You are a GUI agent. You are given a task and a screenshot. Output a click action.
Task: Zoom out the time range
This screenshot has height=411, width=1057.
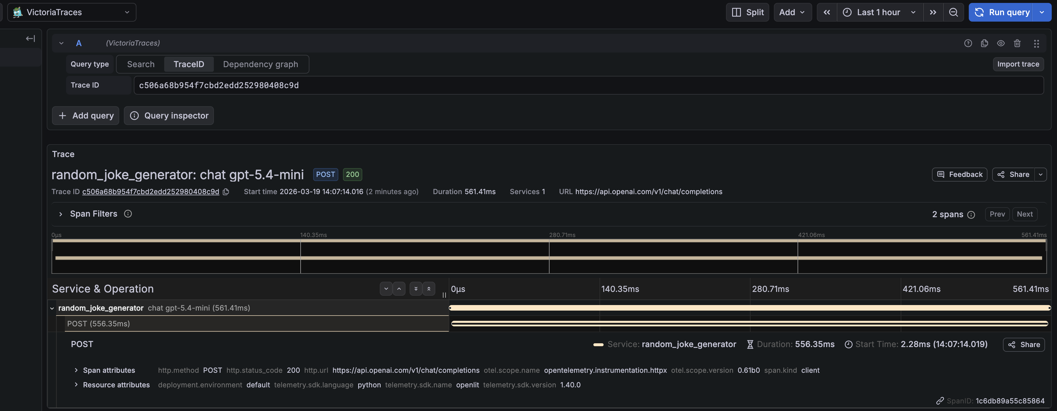point(954,12)
